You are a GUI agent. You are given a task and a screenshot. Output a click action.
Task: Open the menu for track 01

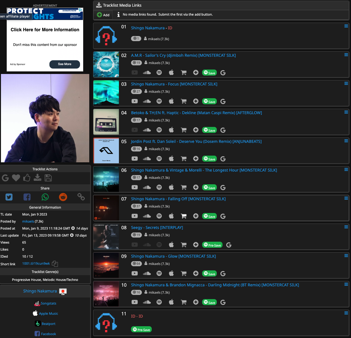pyautogui.click(x=346, y=26)
